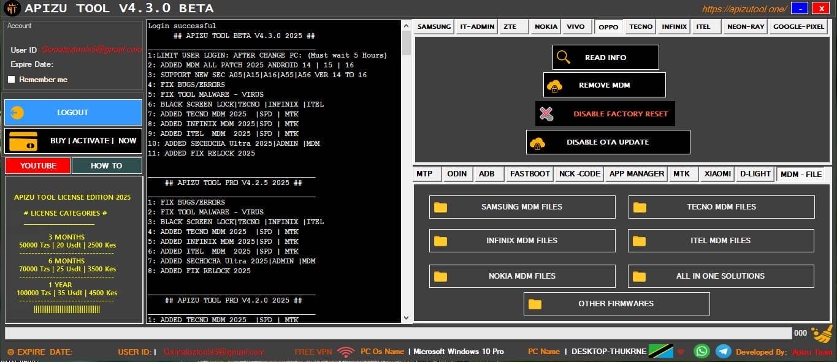The height and width of the screenshot is (362, 837).
Task: Click DISABLE FACTORY RESET button
Action: pos(605,114)
